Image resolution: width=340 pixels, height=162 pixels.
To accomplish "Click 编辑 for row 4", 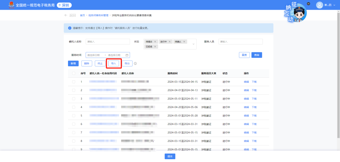I will click(x=246, y=107).
